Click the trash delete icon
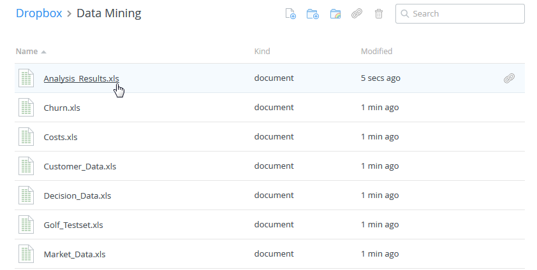Screen dimensions: 537x270 (x=379, y=14)
